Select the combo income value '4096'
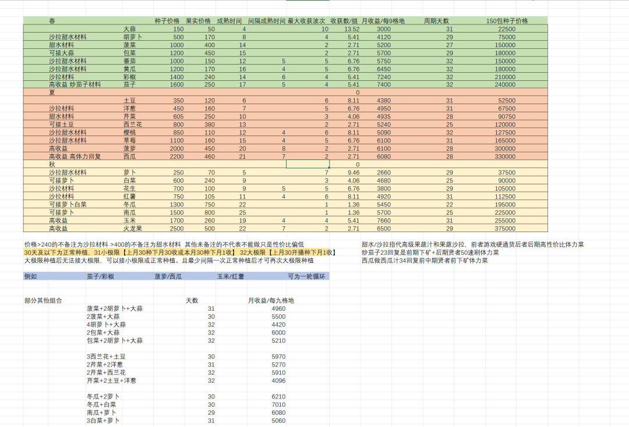Screen dimensions: 629x427 (x=279, y=380)
